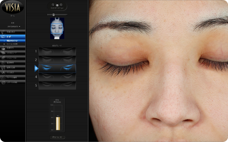Open the 写真の表示 photo view section
Screen dimensions: 228x142
[x=12, y=32]
